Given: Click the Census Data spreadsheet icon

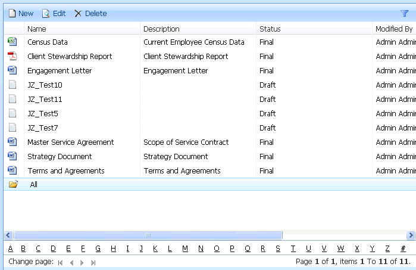Looking at the screenshot, I should (x=12, y=42).
